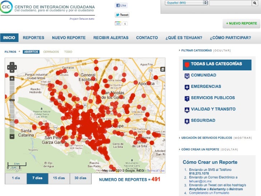Image resolution: width=261 pixels, height=196 pixels.
Task: Click the Completando un Formulario text
Action: point(209,193)
